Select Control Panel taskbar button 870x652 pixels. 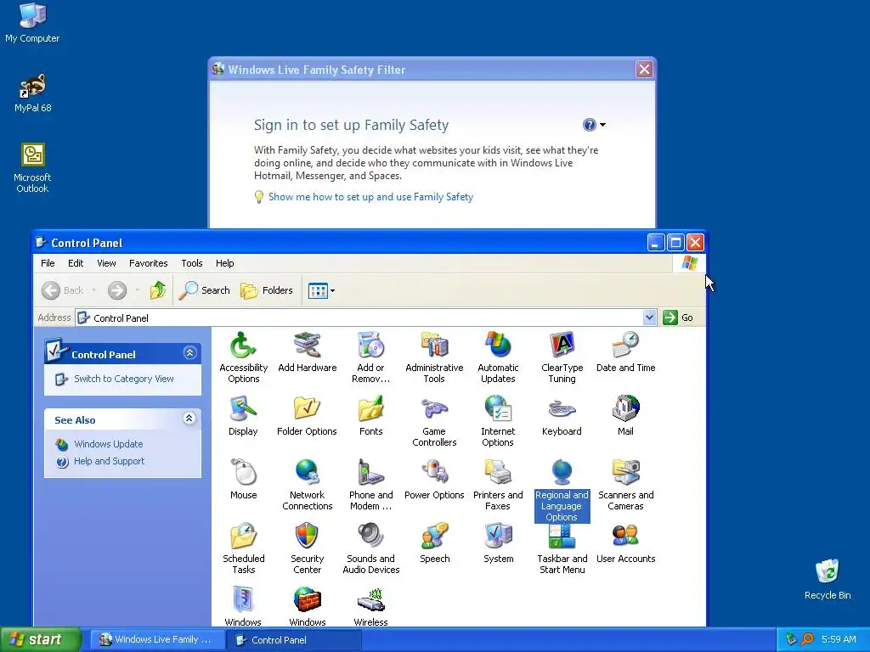coord(294,640)
